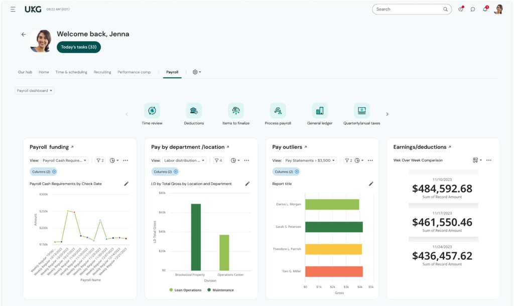Open the hamburger menu

pyautogui.click(x=13, y=9)
